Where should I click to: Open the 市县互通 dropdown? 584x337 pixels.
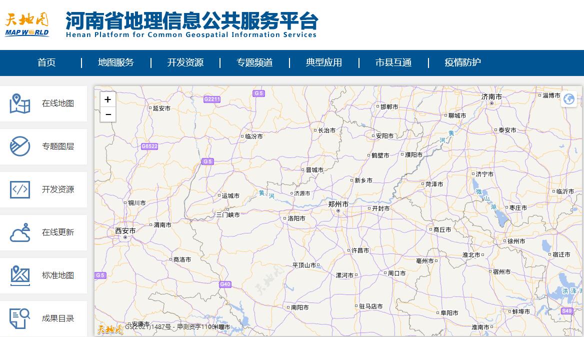click(x=393, y=62)
